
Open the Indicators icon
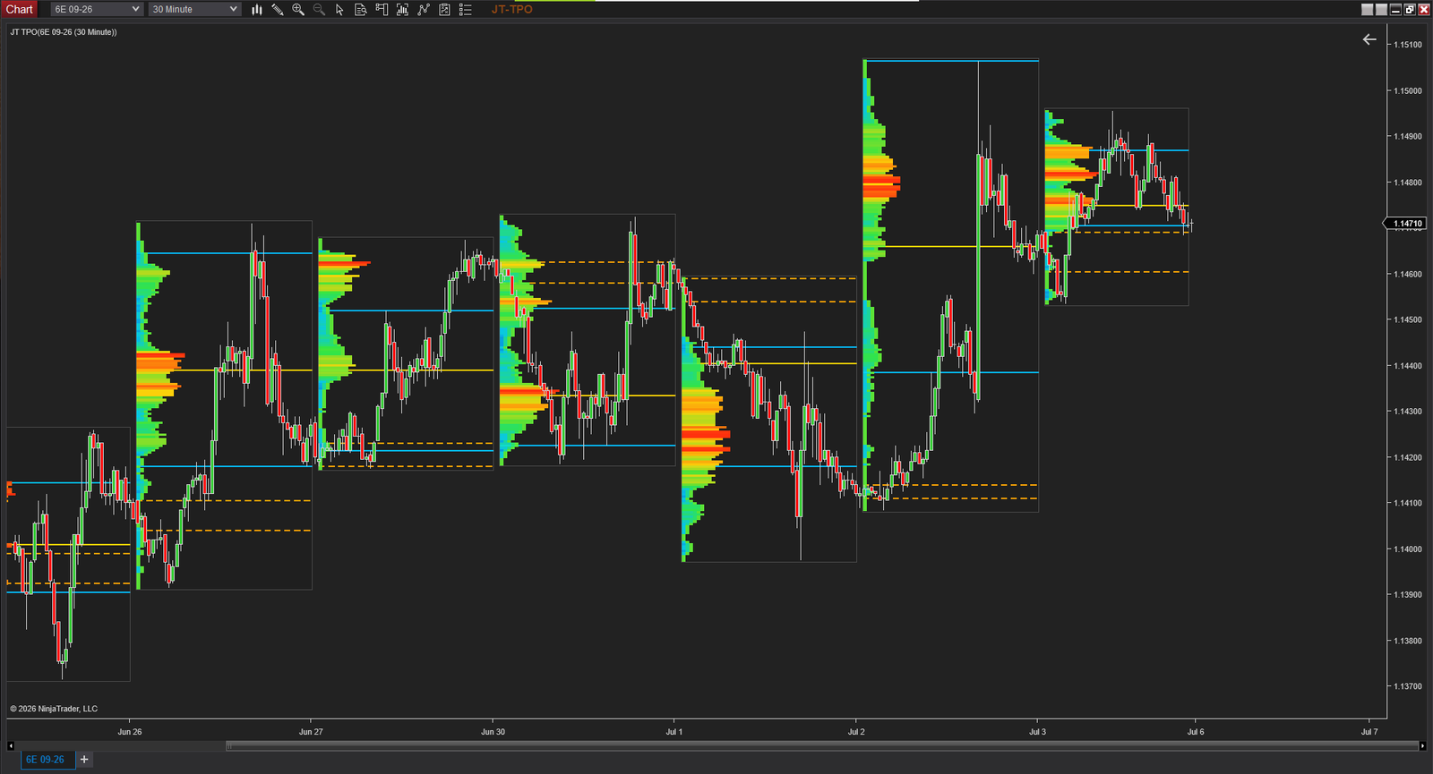point(424,9)
